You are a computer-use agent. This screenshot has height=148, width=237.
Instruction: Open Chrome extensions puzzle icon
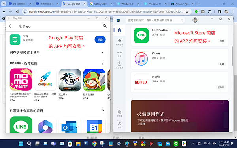click(x=210, y=11)
